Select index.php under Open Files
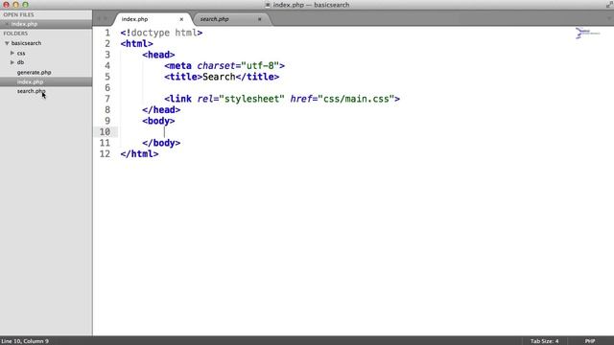 coord(24,24)
